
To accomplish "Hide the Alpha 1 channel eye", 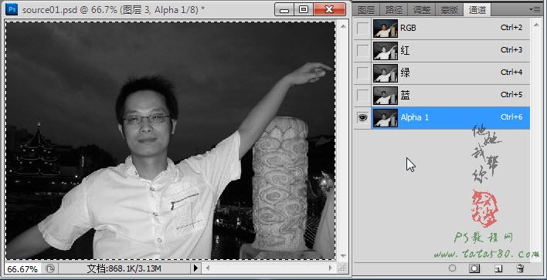I will tap(363, 118).
